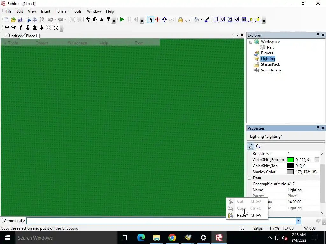Image resolution: width=326 pixels, height=244 pixels.
Task: Open the Undo history dropdown arrow
Action: [55, 20]
